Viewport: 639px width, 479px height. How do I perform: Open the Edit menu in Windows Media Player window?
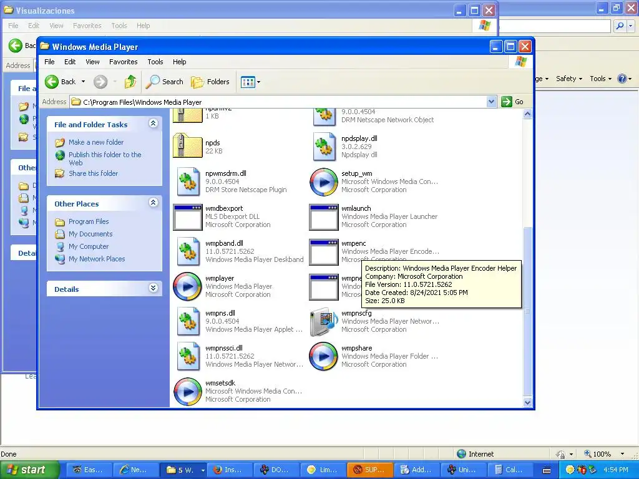(70, 62)
